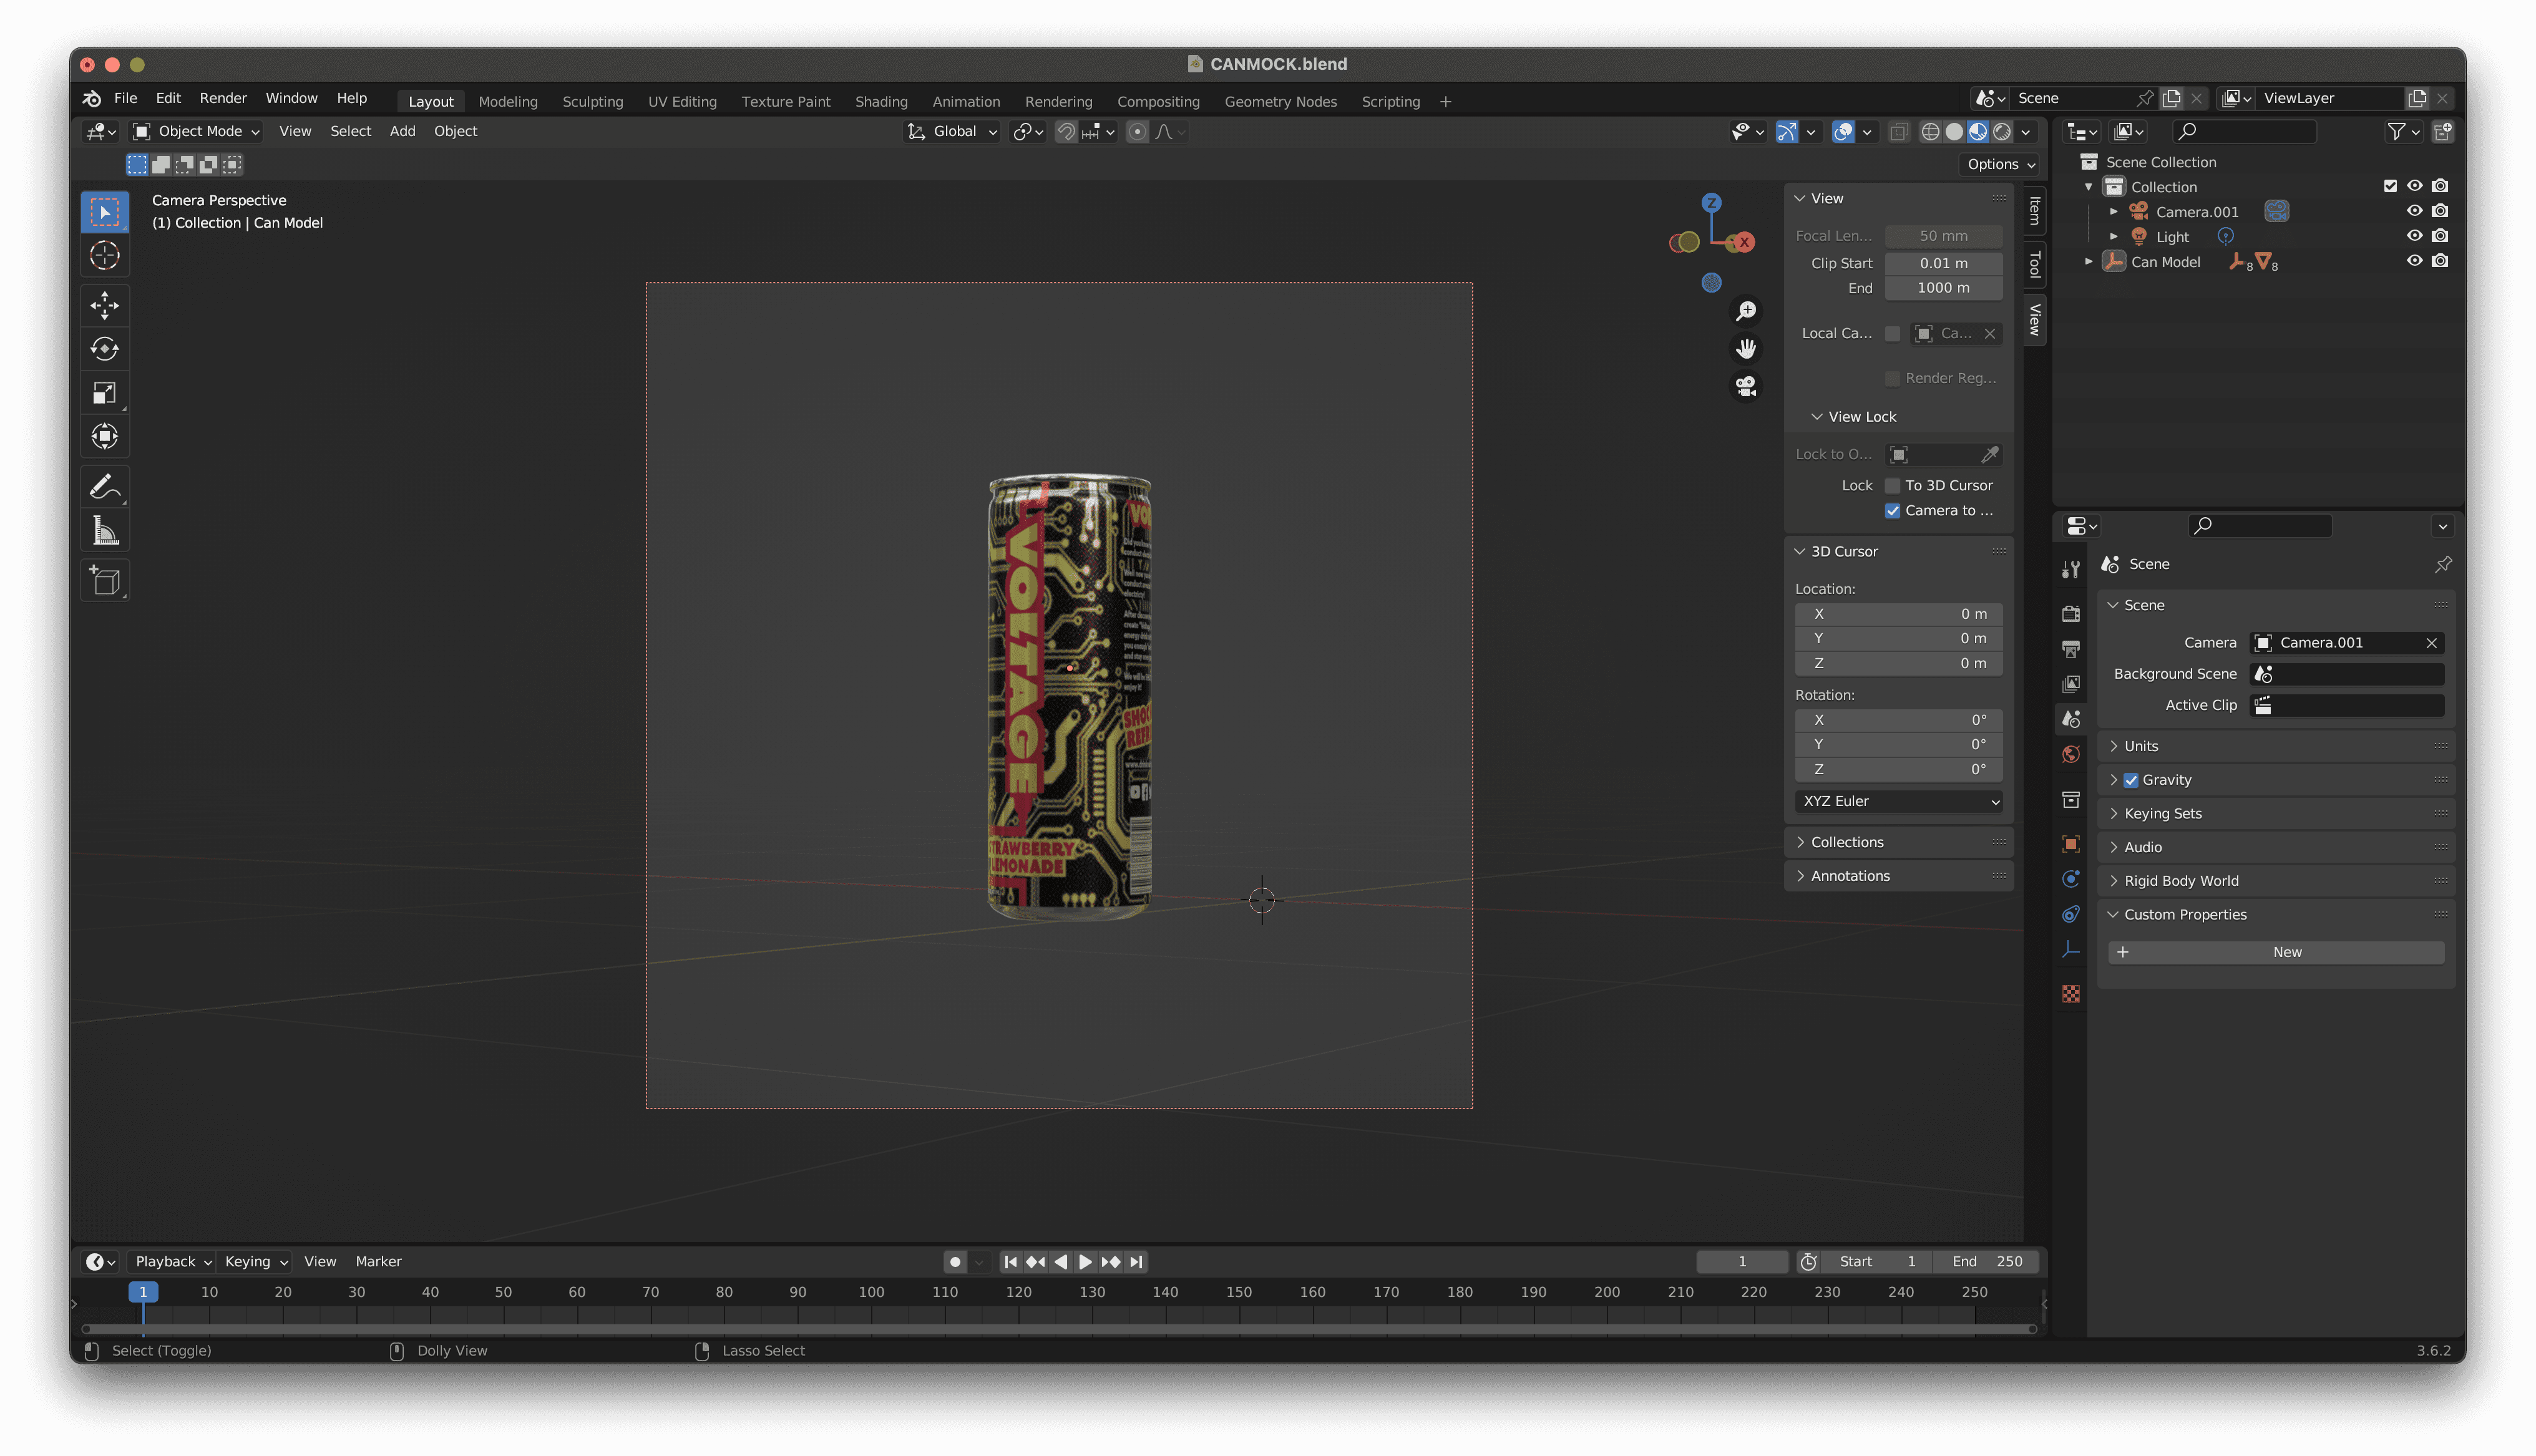
Task: Select the Move tool in toolbar
Action: point(105,305)
